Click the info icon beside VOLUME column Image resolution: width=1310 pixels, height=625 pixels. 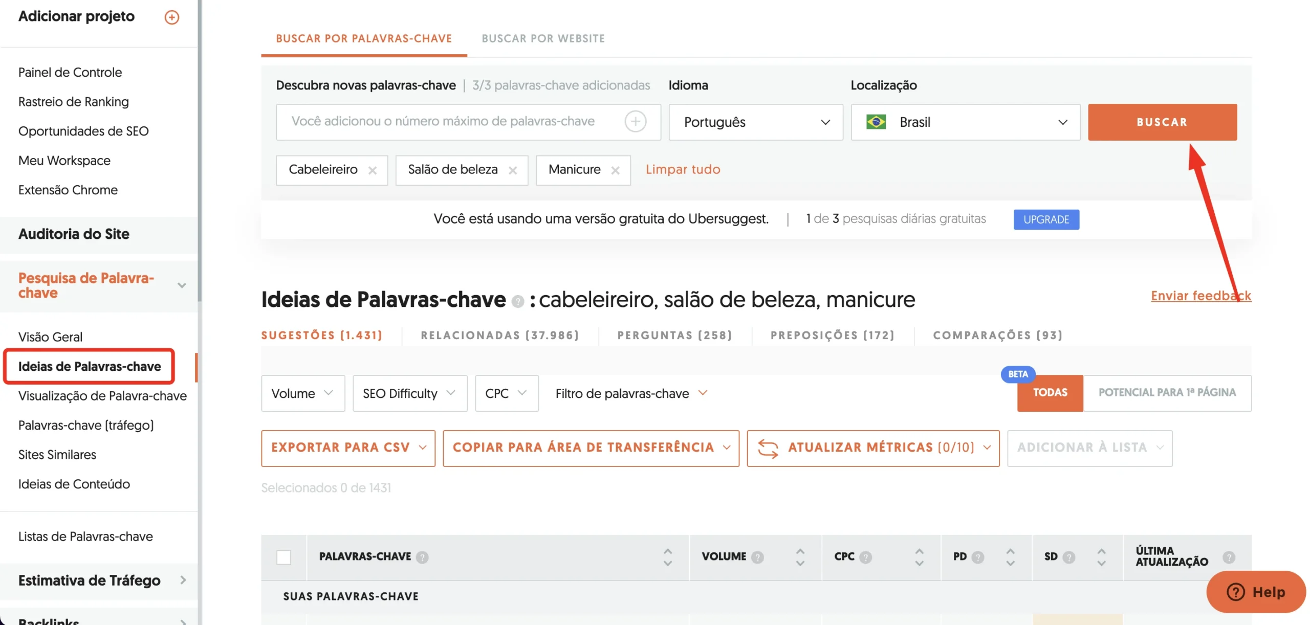(757, 557)
